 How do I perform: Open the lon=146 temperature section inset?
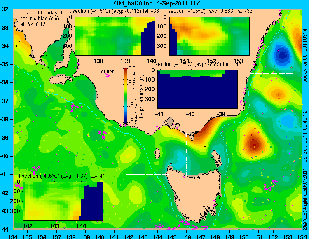click(x=198, y=89)
